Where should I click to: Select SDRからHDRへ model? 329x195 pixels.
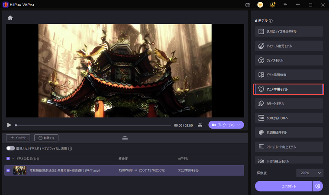click(x=289, y=118)
